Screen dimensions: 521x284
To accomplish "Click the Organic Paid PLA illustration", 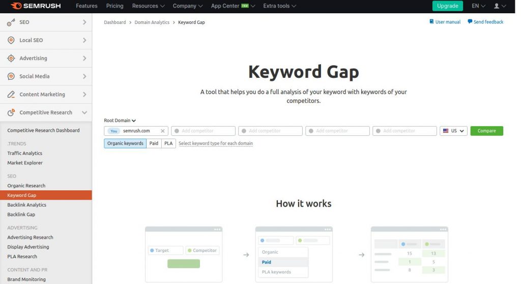I will (x=294, y=254).
